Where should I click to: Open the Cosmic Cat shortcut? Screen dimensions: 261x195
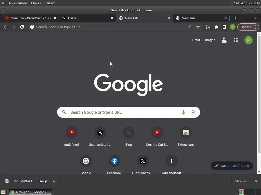coord(157,137)
